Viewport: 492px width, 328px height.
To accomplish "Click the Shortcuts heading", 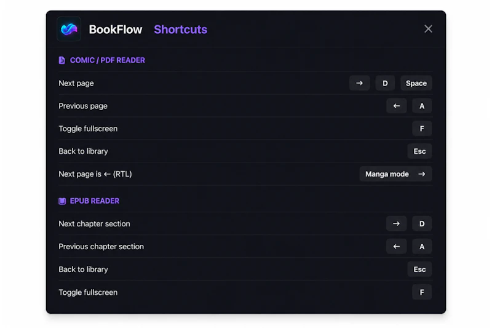I will click(x=180, y=30).
